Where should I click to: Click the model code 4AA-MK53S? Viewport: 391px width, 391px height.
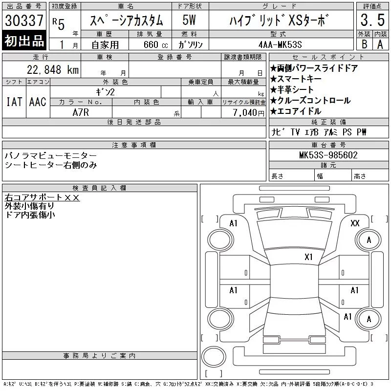pos(280,44)
